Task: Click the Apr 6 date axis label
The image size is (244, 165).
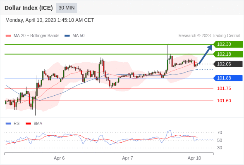Action: pos(59,158)
